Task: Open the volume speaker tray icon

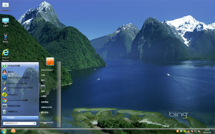Action: click(199, 131)
